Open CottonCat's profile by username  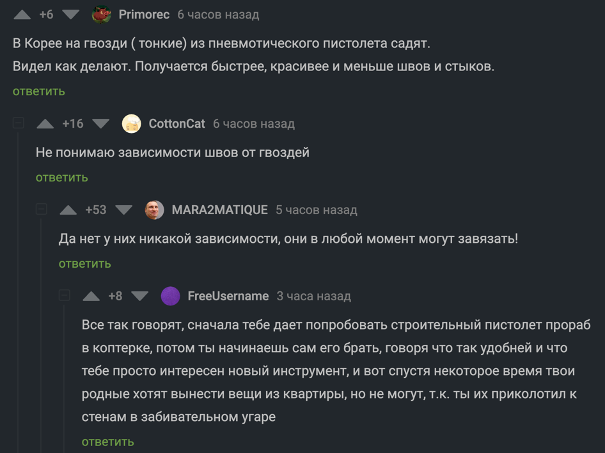pyautogui.click(x=177, y=124)
